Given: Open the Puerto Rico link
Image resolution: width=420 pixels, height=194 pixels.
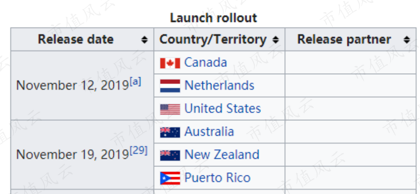Looking at the screenshot, I should (x=218, y=178).
